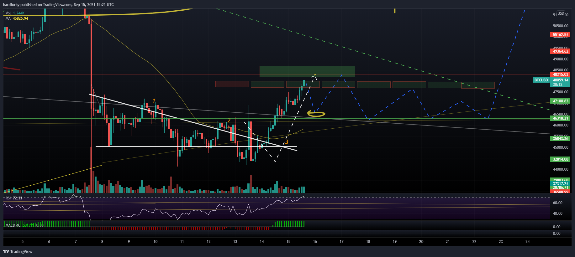Select the RSI 72.33 indicator legend

click(x=14, y=198)
